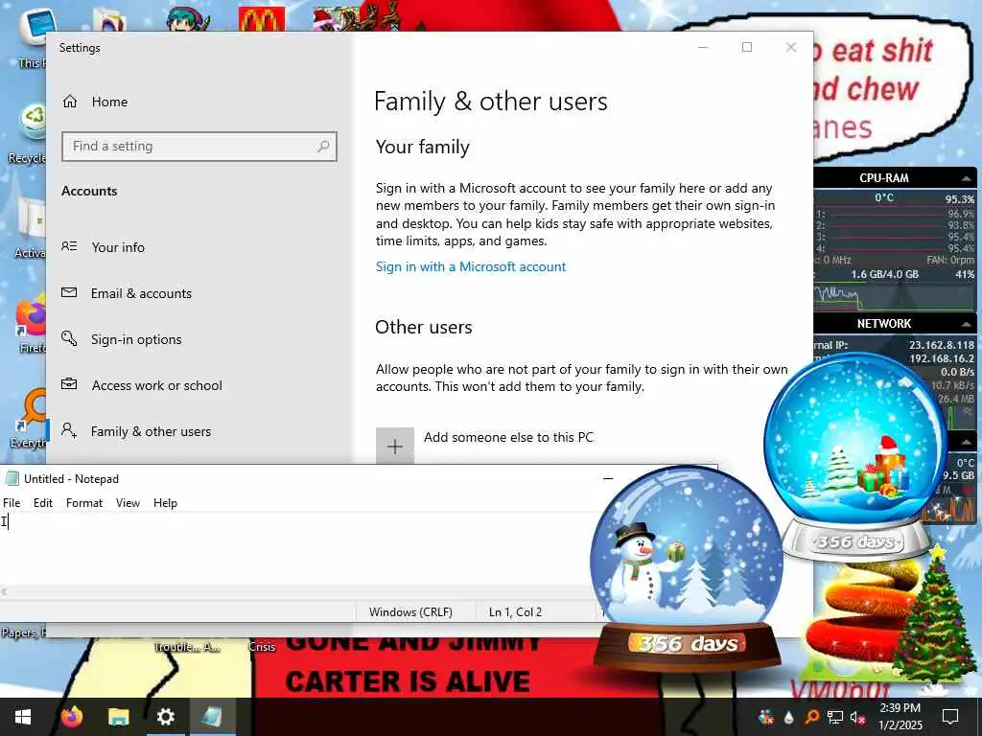Open This PC desktop icon
Viewport: 982px width, 736px height.
pos(32,37)
